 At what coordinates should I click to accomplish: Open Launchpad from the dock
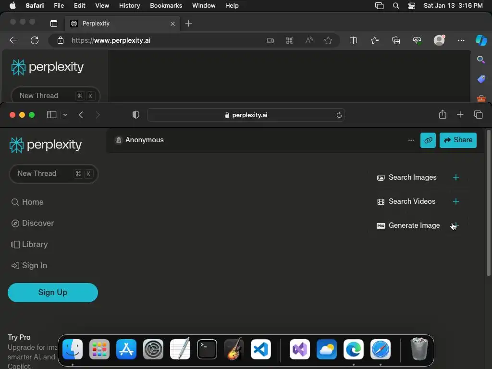click(99, 349)
